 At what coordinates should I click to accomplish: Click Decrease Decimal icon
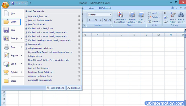[109, 20]
